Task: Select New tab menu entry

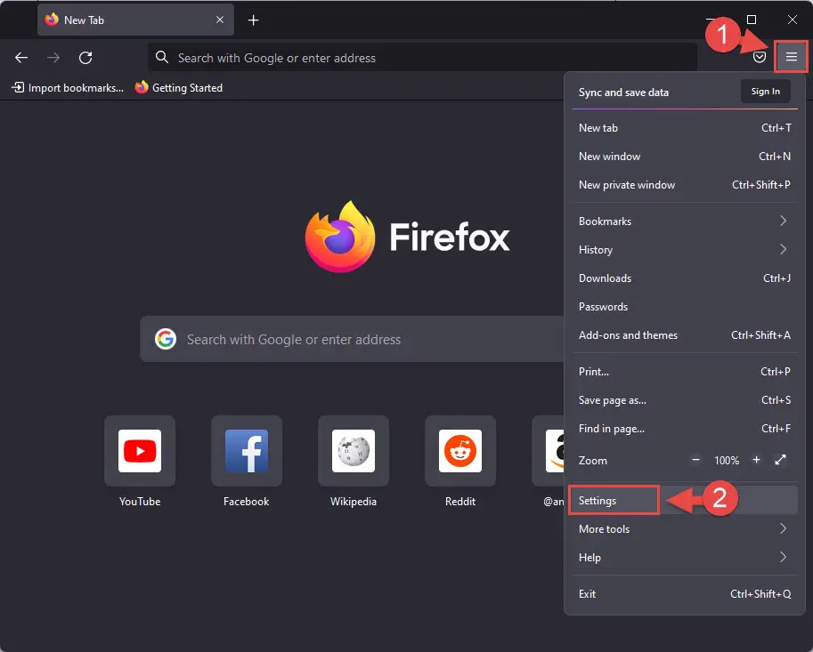Action: tap(685, 128)
